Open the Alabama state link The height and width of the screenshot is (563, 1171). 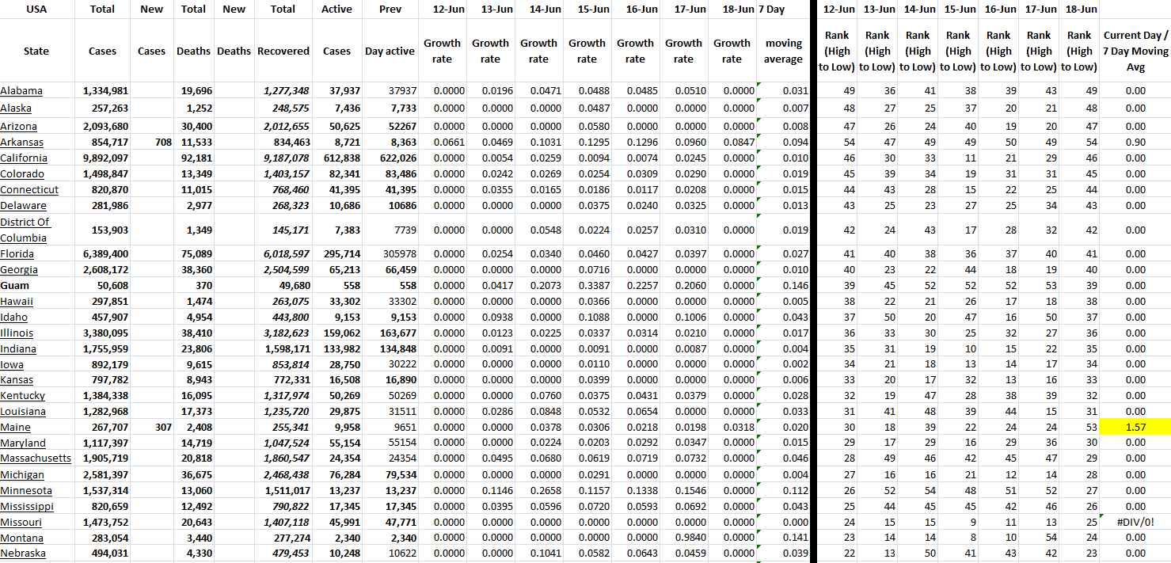(x=21, y=91)
